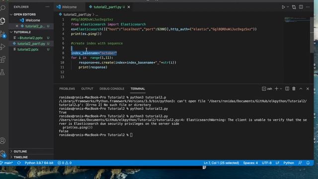Switch to the OUTPUT panel tab

point(87,89)
